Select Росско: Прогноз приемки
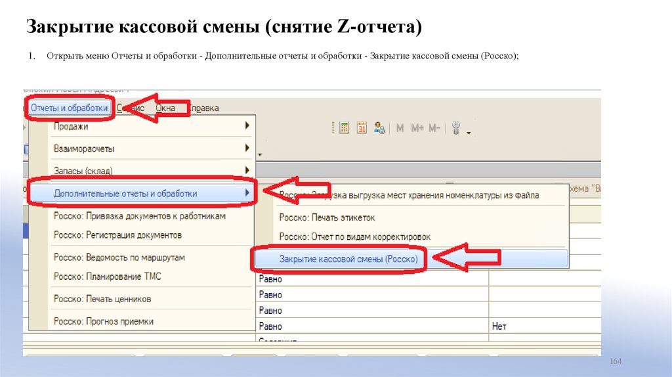This screenshot has width=672, height=377. [x=142, y=321]
